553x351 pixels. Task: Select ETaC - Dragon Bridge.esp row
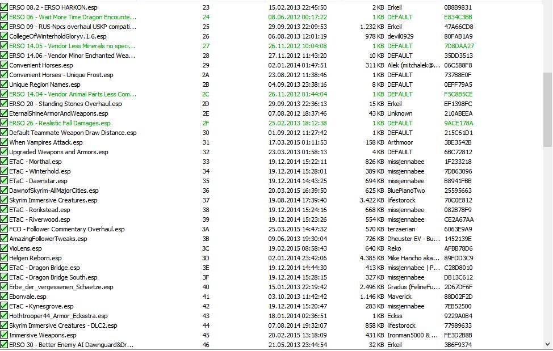[44, 268]
